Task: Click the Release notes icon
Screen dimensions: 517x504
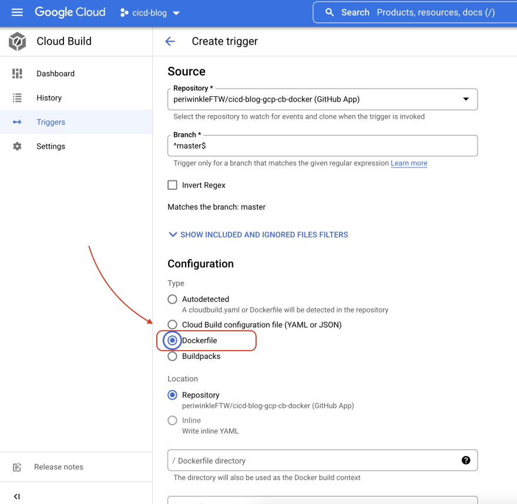Action: pyautogui.click(x=17, y=467)
